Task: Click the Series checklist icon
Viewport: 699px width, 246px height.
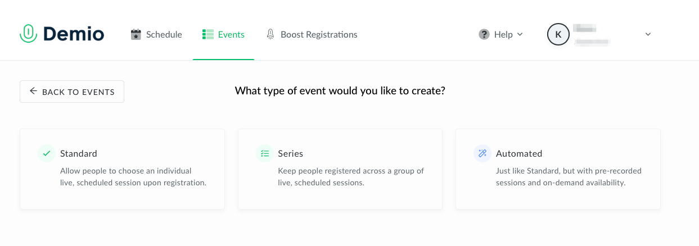Action: (x=265, y=153)
